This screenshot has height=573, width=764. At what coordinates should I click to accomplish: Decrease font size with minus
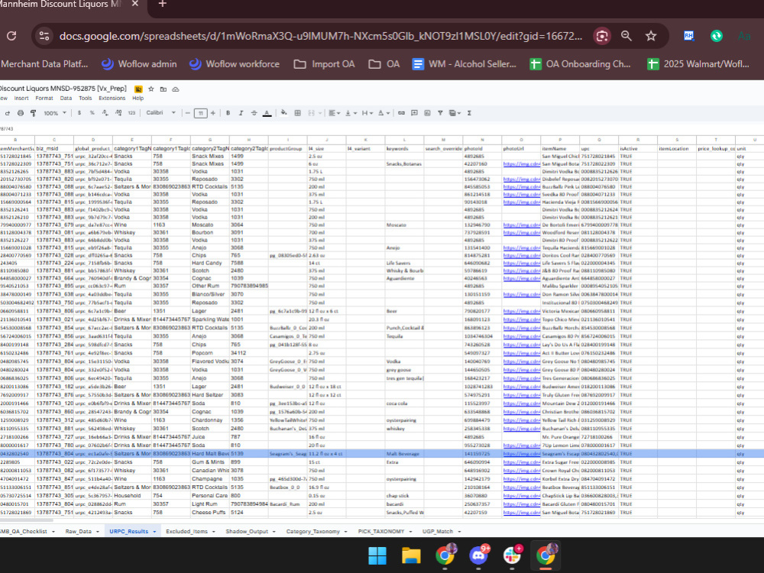188,113
